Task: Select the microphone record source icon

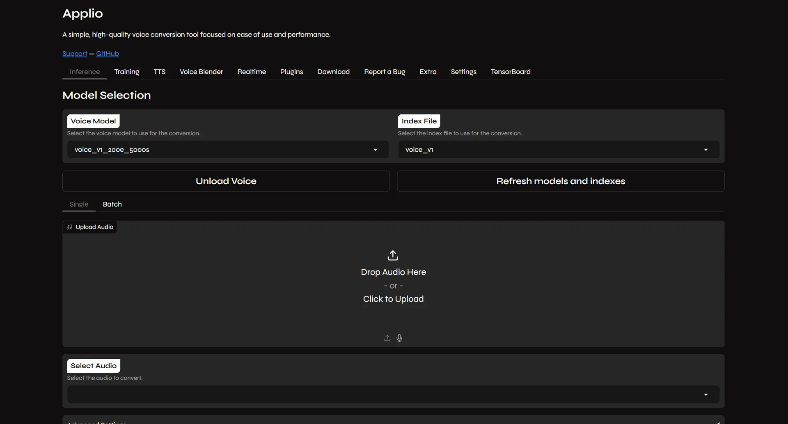Action: (399, 338)
